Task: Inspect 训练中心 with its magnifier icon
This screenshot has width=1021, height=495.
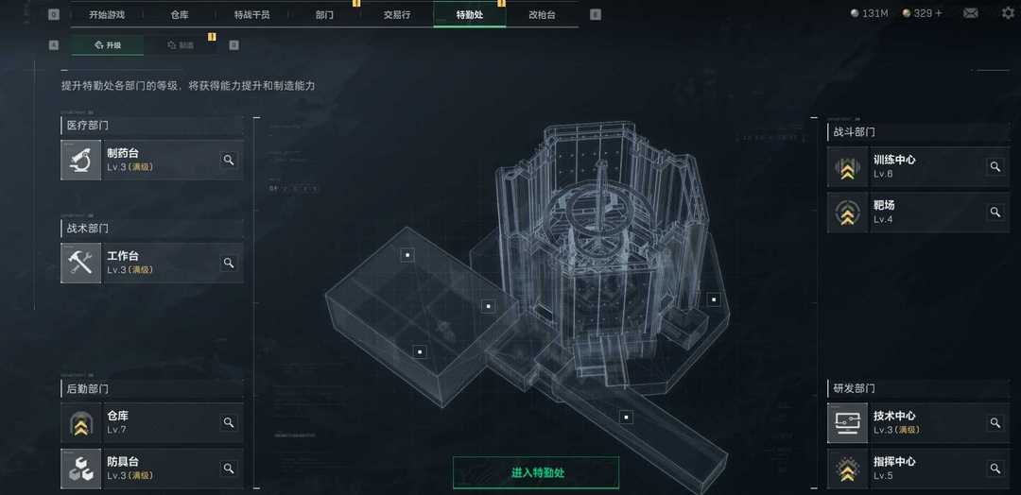Action: pyautogui.click(x=995, y=166)
